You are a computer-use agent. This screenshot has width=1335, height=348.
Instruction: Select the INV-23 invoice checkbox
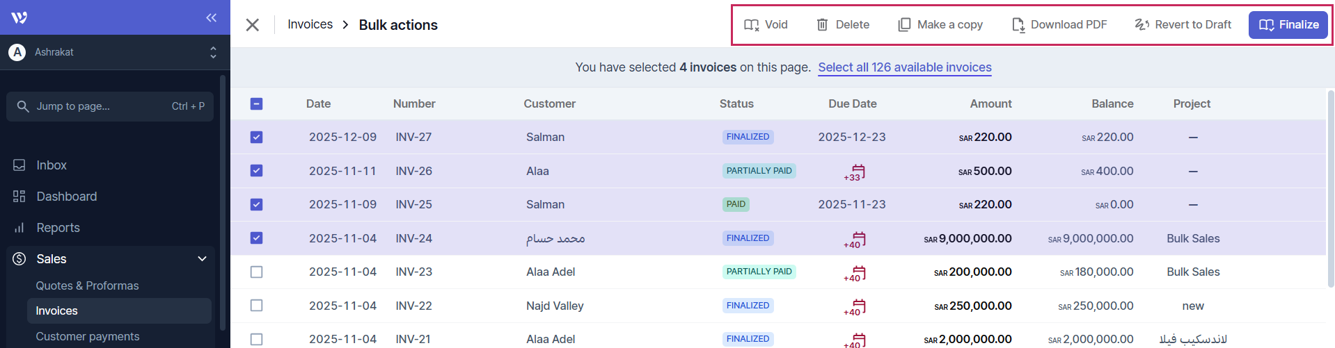click(x=256, y=272)
